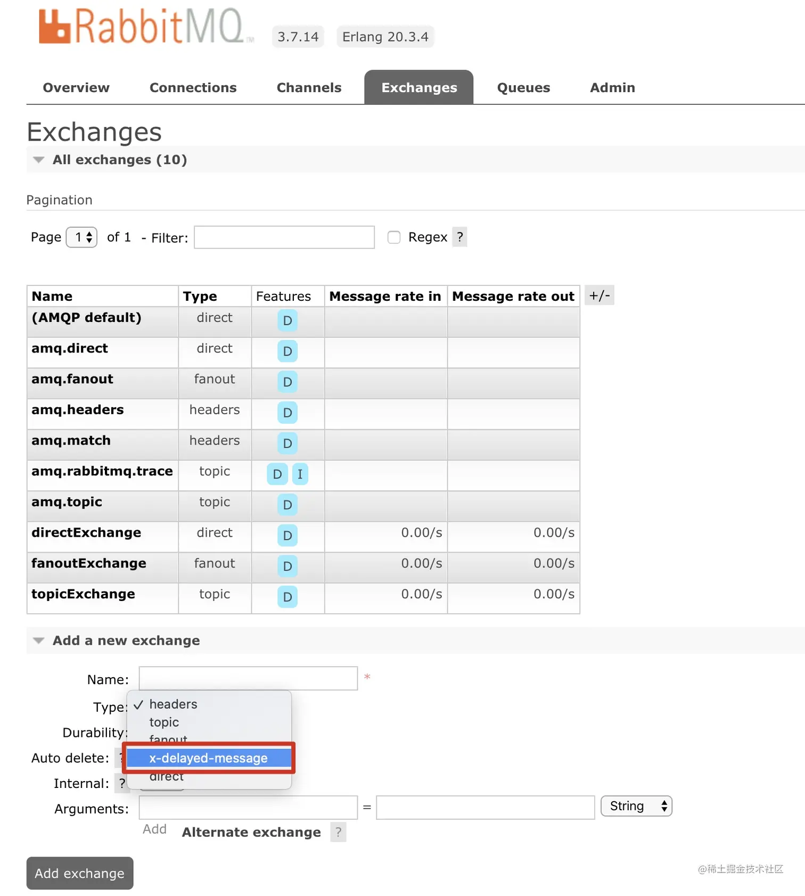Focus the Arguments key input field
Image resolution: width=805 pixels, height=896 pixels.
[x=248, y=808]
